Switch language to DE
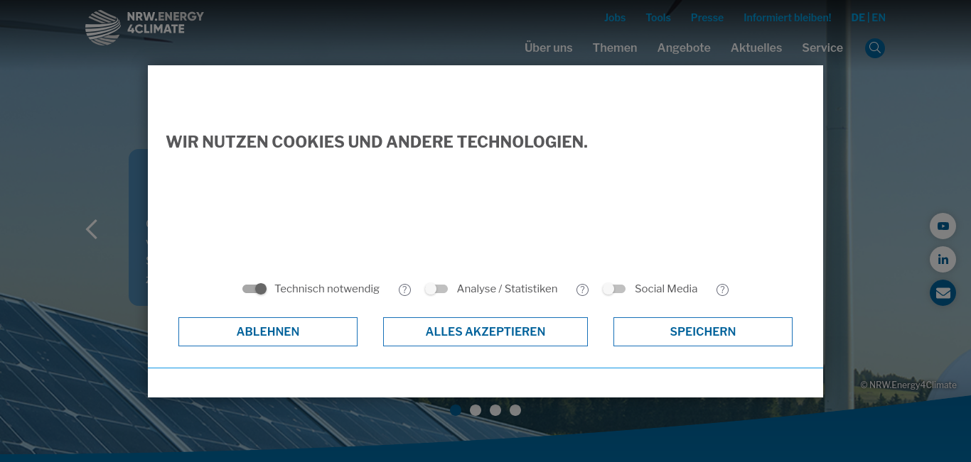Image resolution: width=971 pixels, height=462 pixels. [858, 18]
